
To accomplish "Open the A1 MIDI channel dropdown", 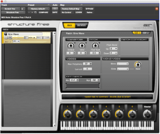I will [16, 41].
